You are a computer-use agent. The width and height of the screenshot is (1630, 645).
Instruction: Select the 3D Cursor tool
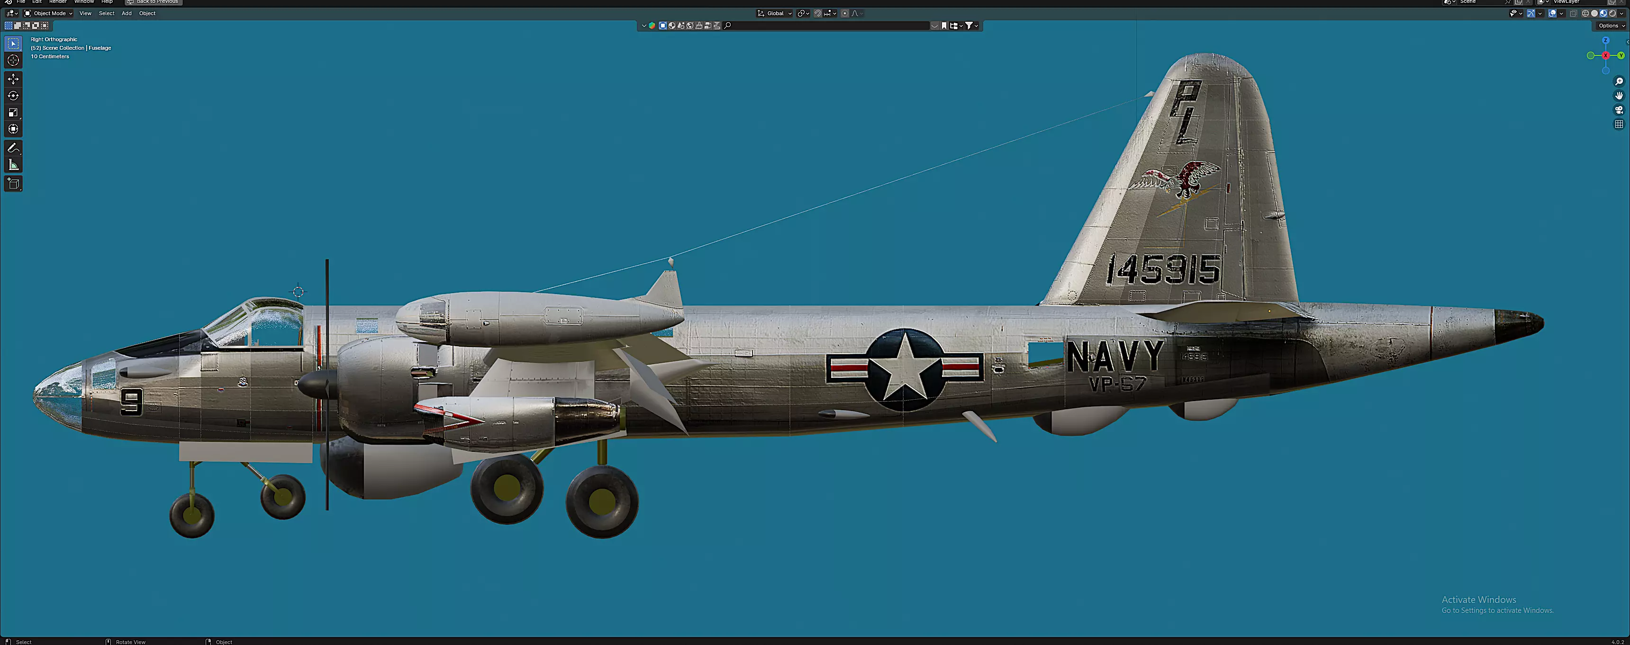(x=13, y=60)
